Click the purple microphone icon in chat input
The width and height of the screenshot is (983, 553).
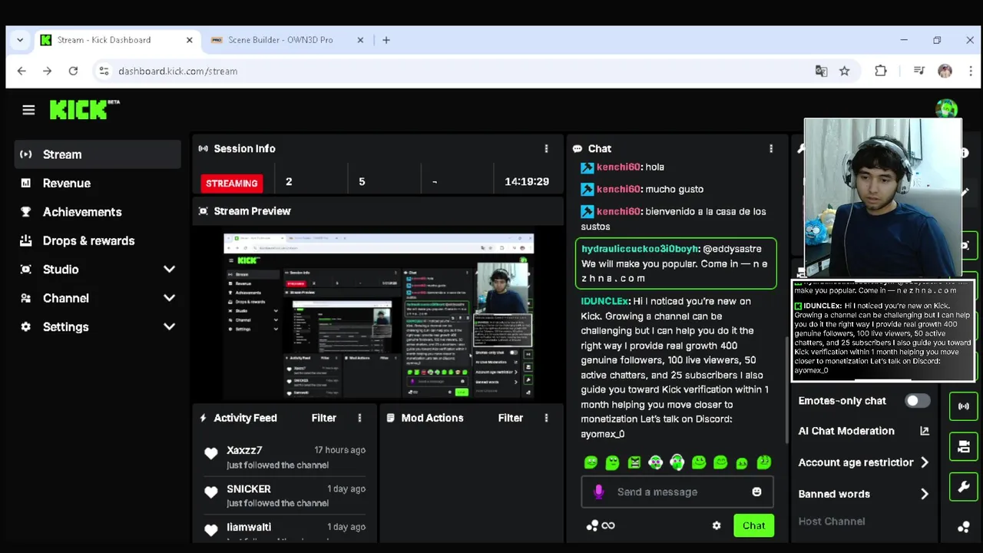coord(599,492)
